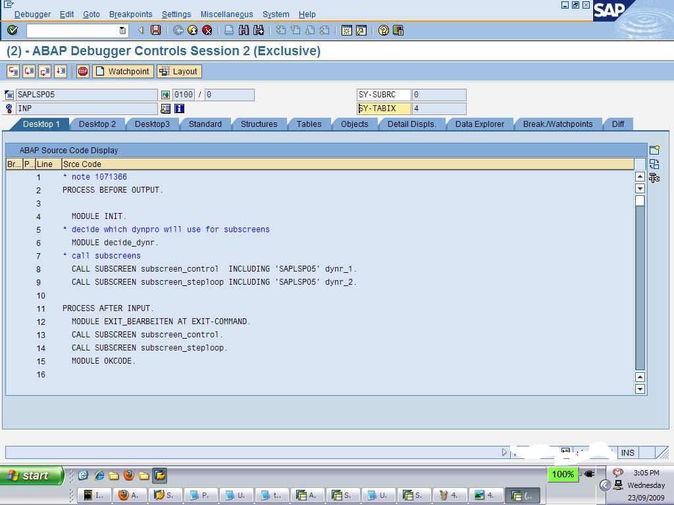Click the new session window icon on the right
This screenshot has width=674, height=505.
pos(654,150)
